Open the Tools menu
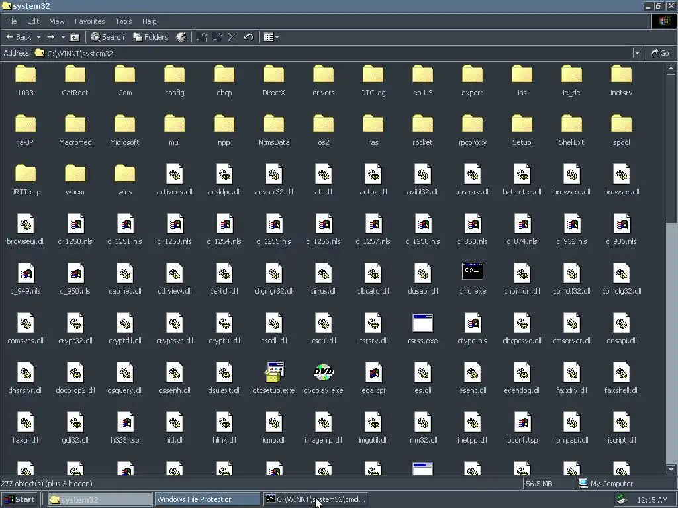The height and width of the screenshot is (508, 678). (123, 21)
